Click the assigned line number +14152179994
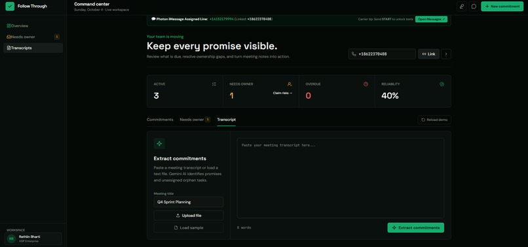The image size is (528, 247). click(x=221, y=19)
